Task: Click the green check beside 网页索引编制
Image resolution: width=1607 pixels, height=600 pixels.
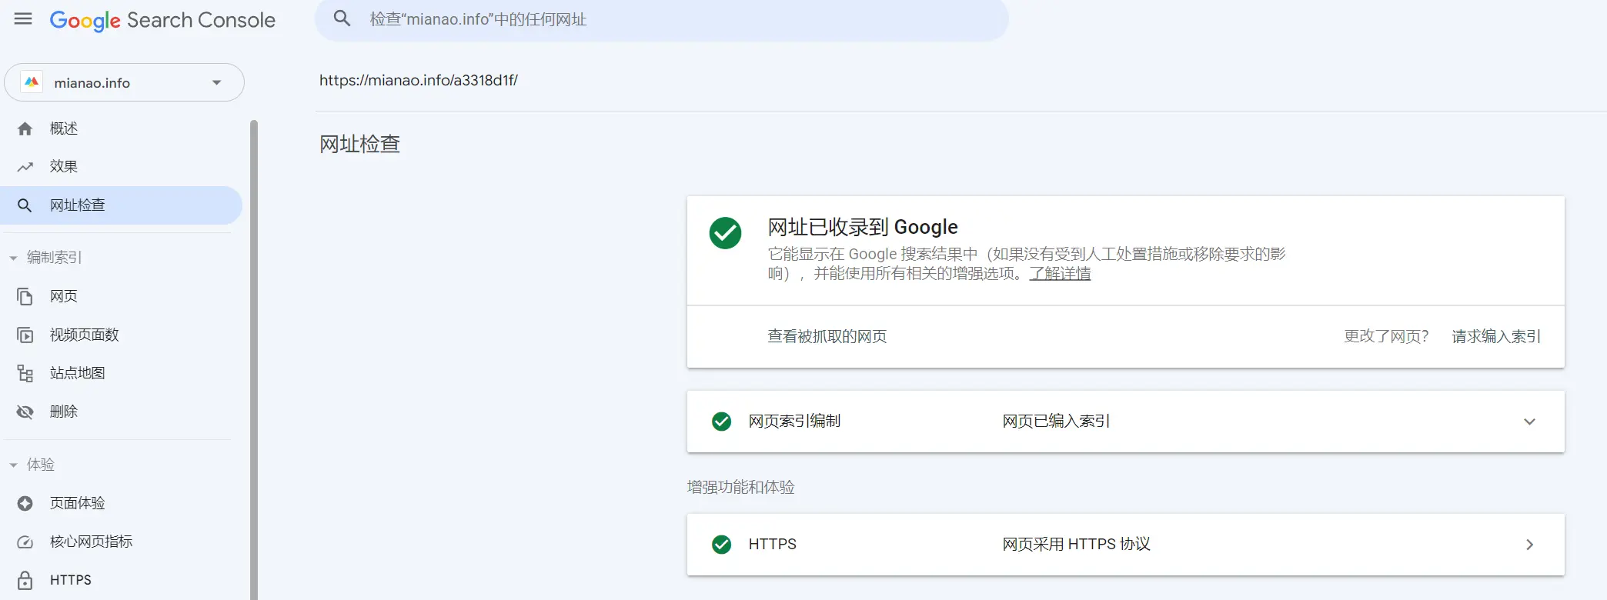Action: 721,422
